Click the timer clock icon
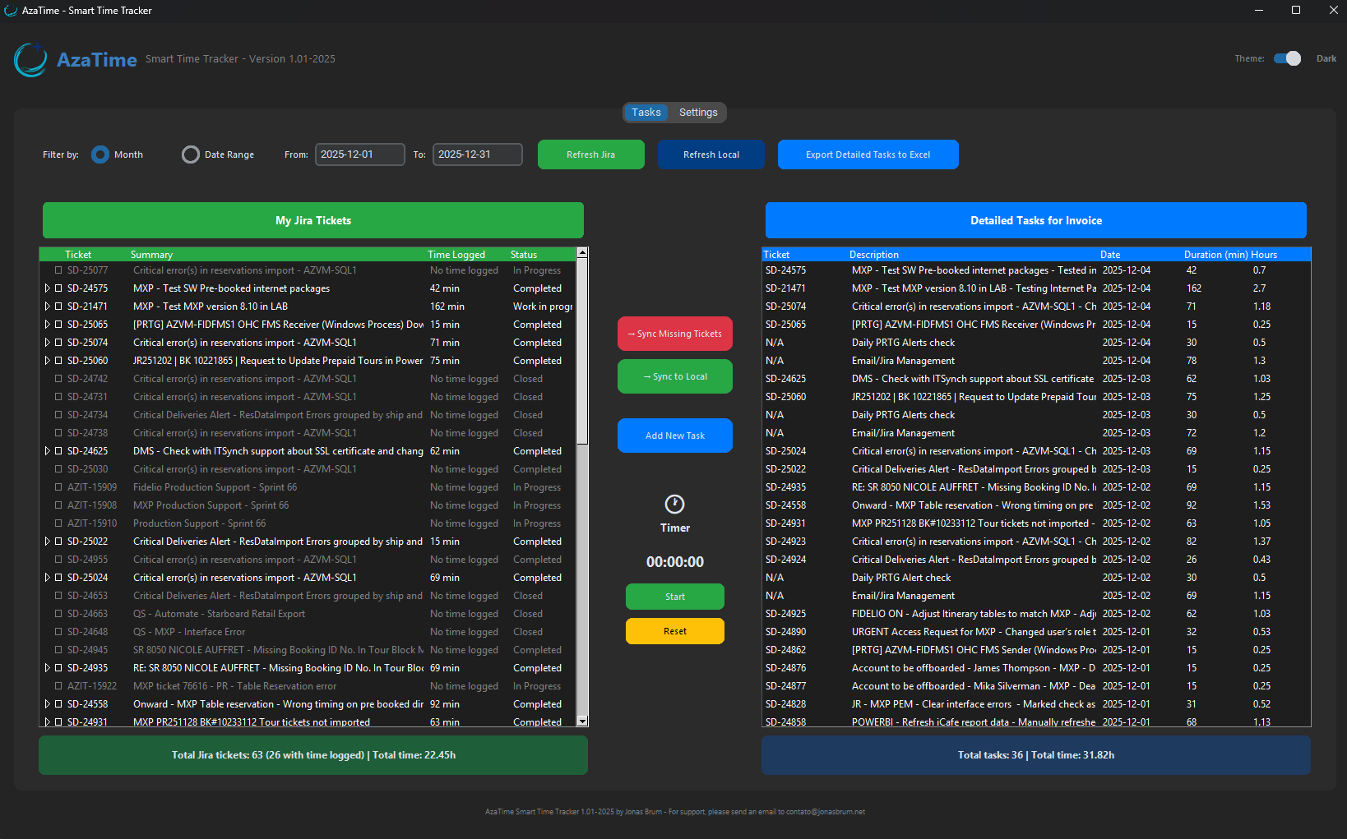Image resolution: width=1347 pixels, height=839 pixels. click(674, 504)
